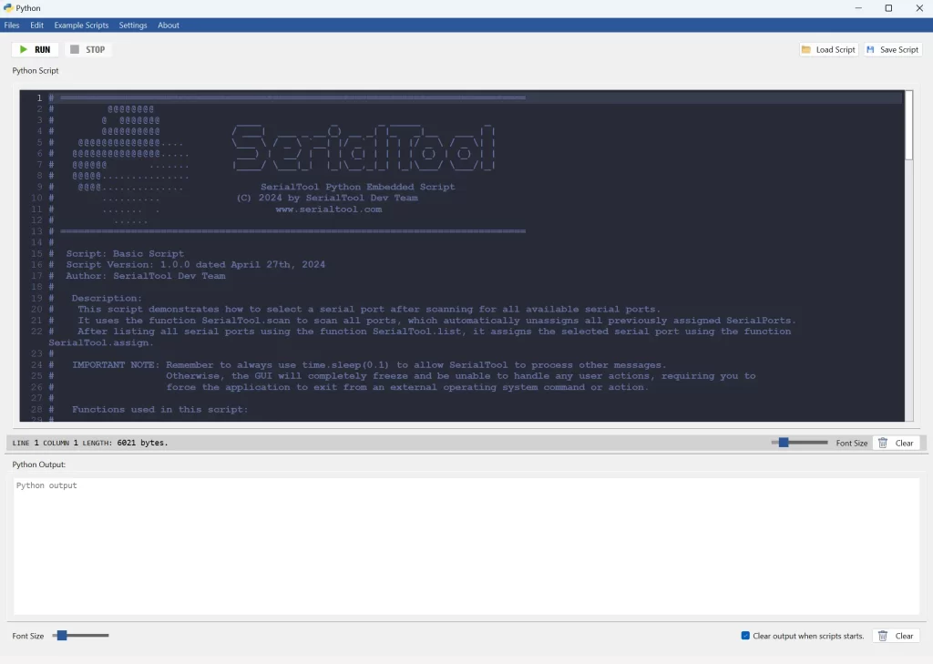Click the '(C) 2024 by SerialTool Dev Team' line

click(327, 198)
